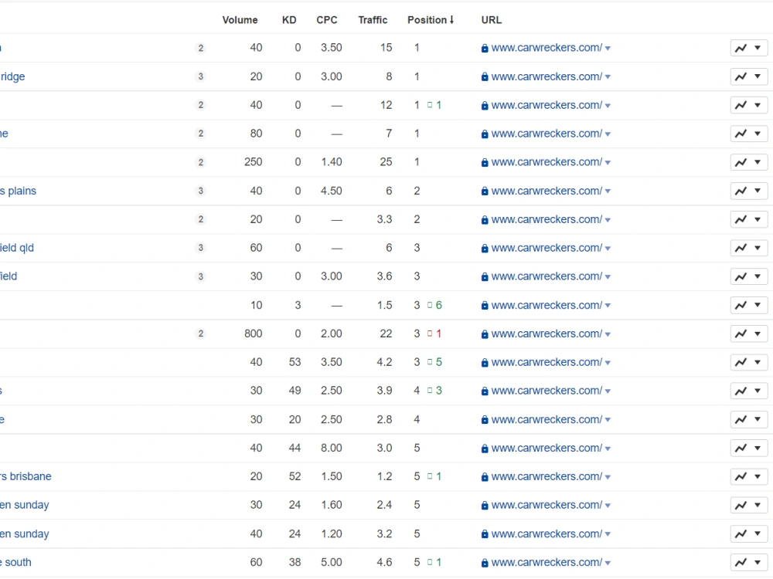Click SERP badge 2 in volume 250 row

pyautogui.click(x=201, y=162)
